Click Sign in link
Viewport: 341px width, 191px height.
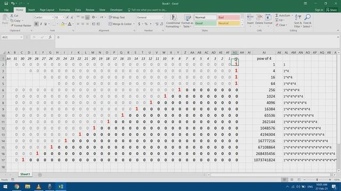click(x=319, y=10)
